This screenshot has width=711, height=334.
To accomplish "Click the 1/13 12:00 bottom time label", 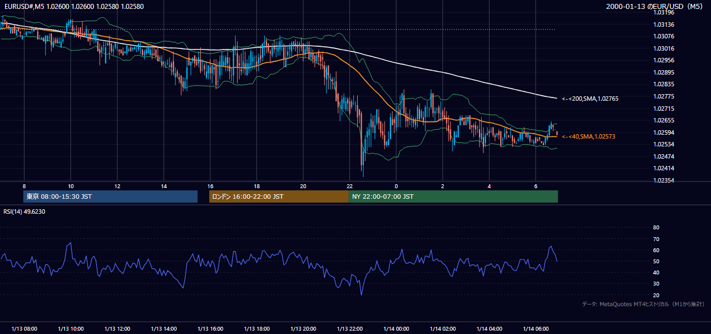I will 117,329.
